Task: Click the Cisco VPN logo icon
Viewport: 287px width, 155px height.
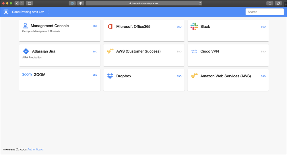Action: coord(194,51)
